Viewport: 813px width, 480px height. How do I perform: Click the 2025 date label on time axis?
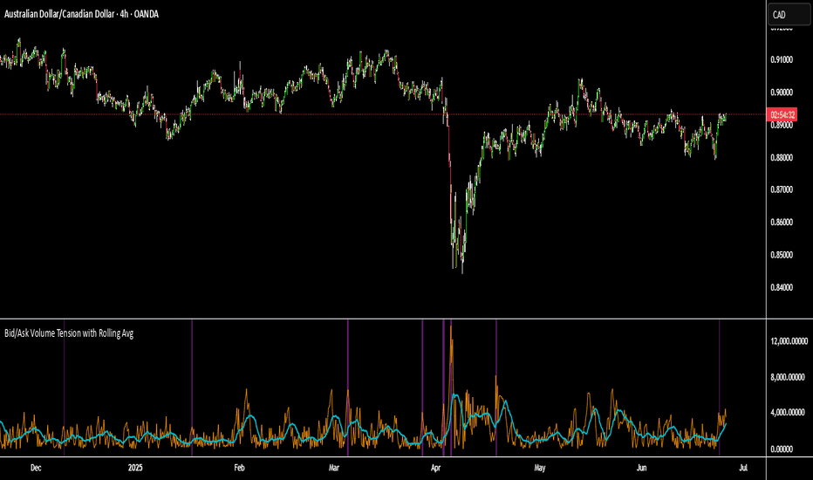[x=135, y=468]
